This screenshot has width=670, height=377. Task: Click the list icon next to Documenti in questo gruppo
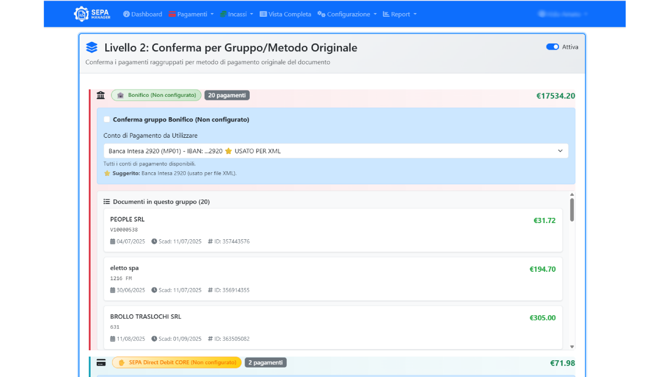pos(107,202)
